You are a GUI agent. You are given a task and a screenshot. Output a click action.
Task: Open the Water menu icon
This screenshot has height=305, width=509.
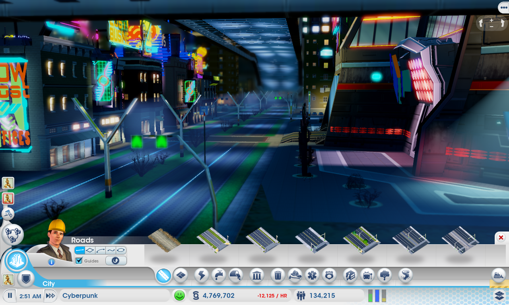tap(219, 275)
